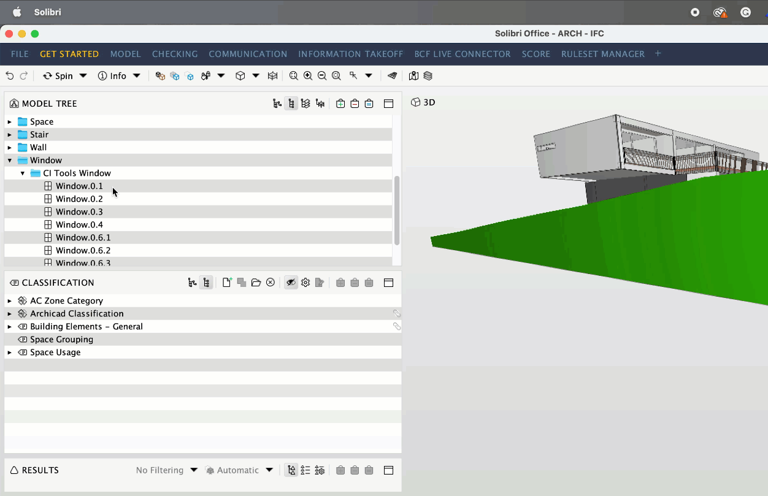768x496 pixels.
Task: Click the zoom to fit magnifier
Action: (x=294, y=76)
